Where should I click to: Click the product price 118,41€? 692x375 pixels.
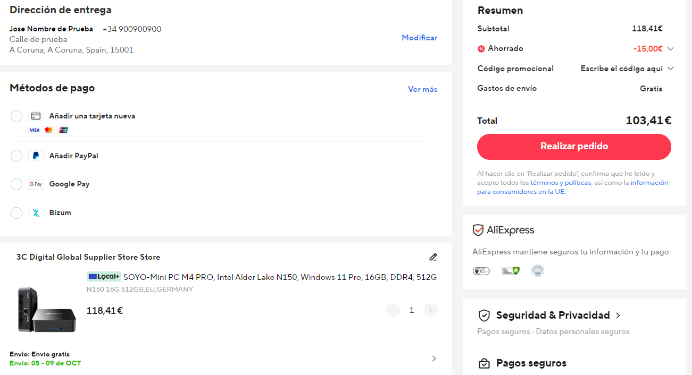coord(105,311)
